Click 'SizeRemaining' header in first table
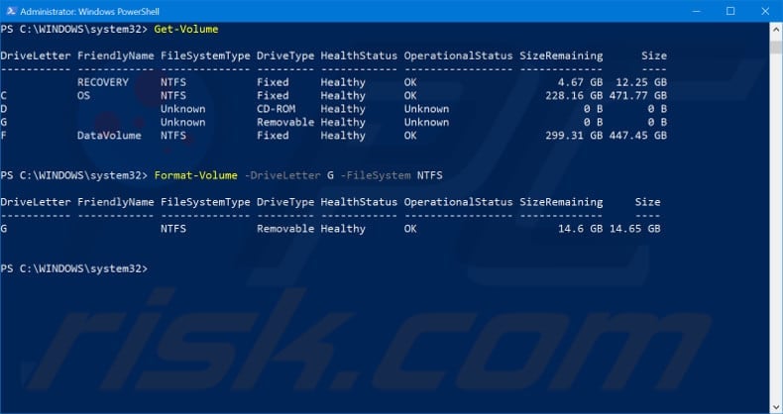The width and height of the screenshot is (783, 414). (x=561, y=55)
